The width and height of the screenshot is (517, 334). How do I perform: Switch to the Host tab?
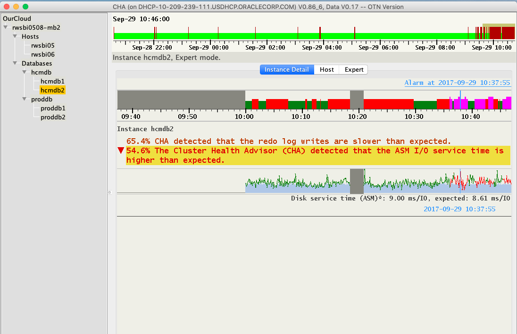(x=327, y=69)
